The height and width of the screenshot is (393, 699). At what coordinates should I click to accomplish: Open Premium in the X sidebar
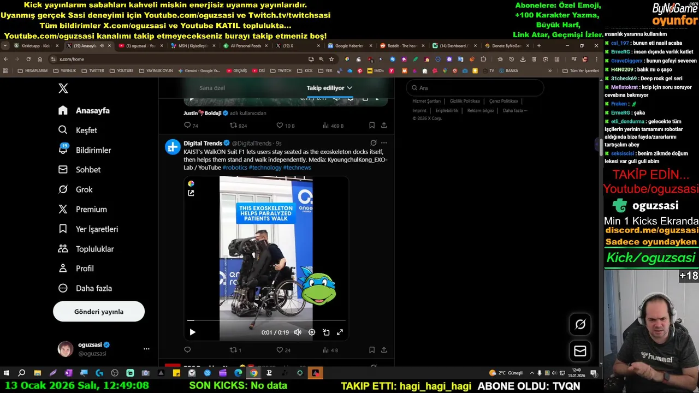click(82, 209)
